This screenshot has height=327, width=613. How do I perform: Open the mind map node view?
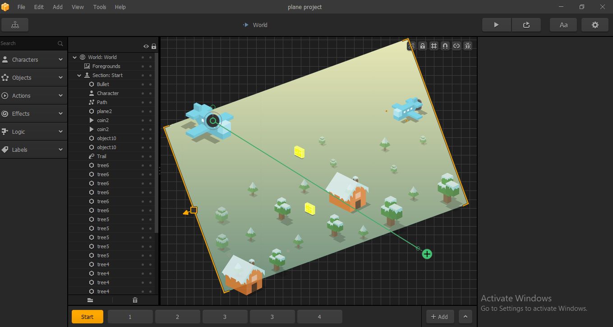click(15, 25)
